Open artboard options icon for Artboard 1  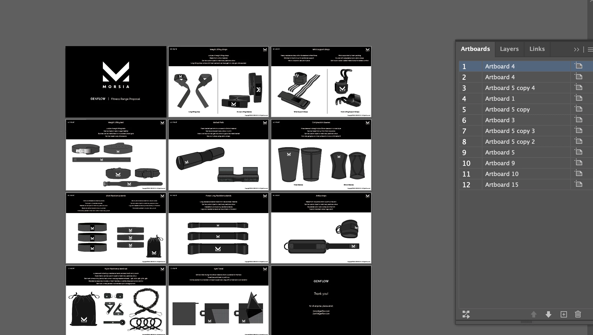[579, 98]
